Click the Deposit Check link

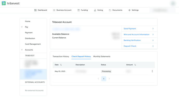(130, 46)
